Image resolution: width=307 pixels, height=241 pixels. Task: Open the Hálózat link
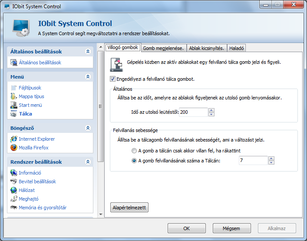coord(26,190)
